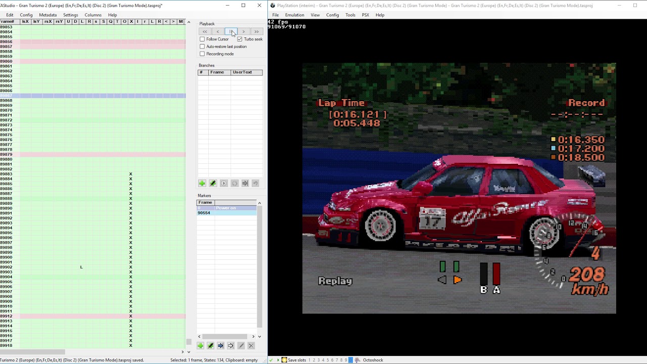Open TAStudio Config menu
Screen dimensions: 647x364
coord(26,15)
